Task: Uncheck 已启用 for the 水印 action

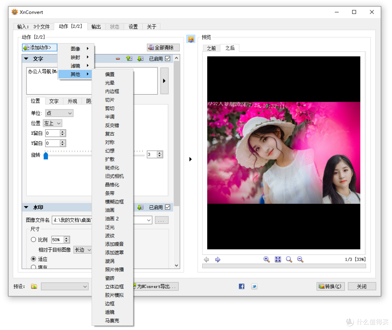Action: tap(168, 207)
